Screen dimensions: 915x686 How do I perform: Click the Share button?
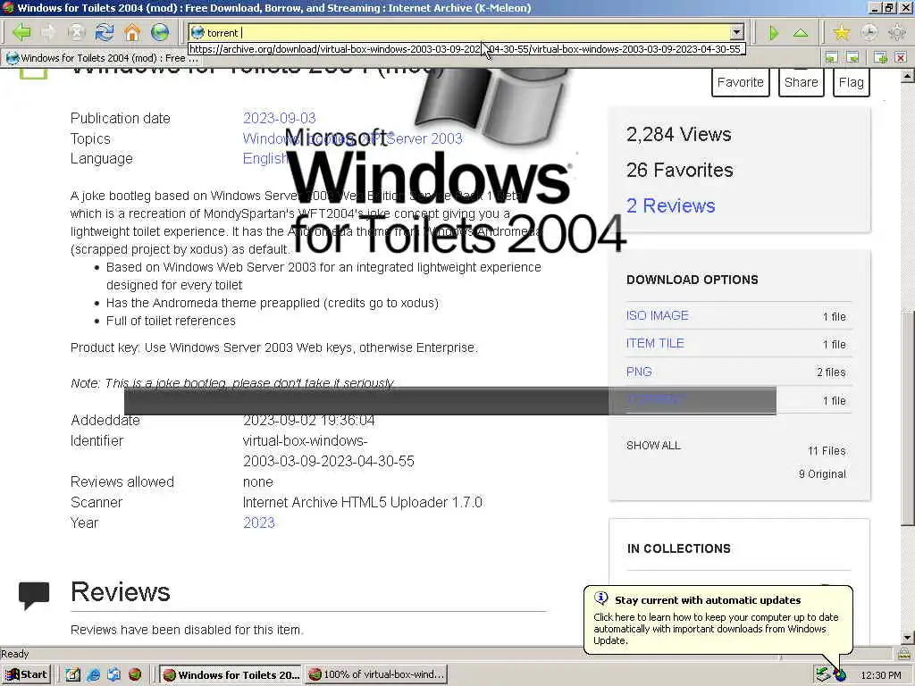[802, 82]
